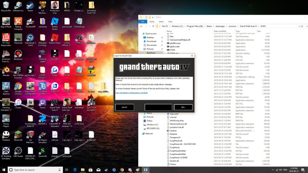Viewport: 308px width, 173px height.
Task: Sort files by Date modified column
Action: 220,31
